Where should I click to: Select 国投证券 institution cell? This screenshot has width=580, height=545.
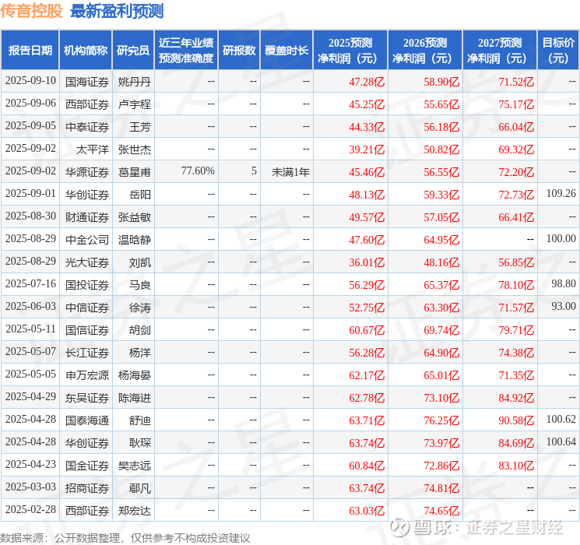click(87, 285)
